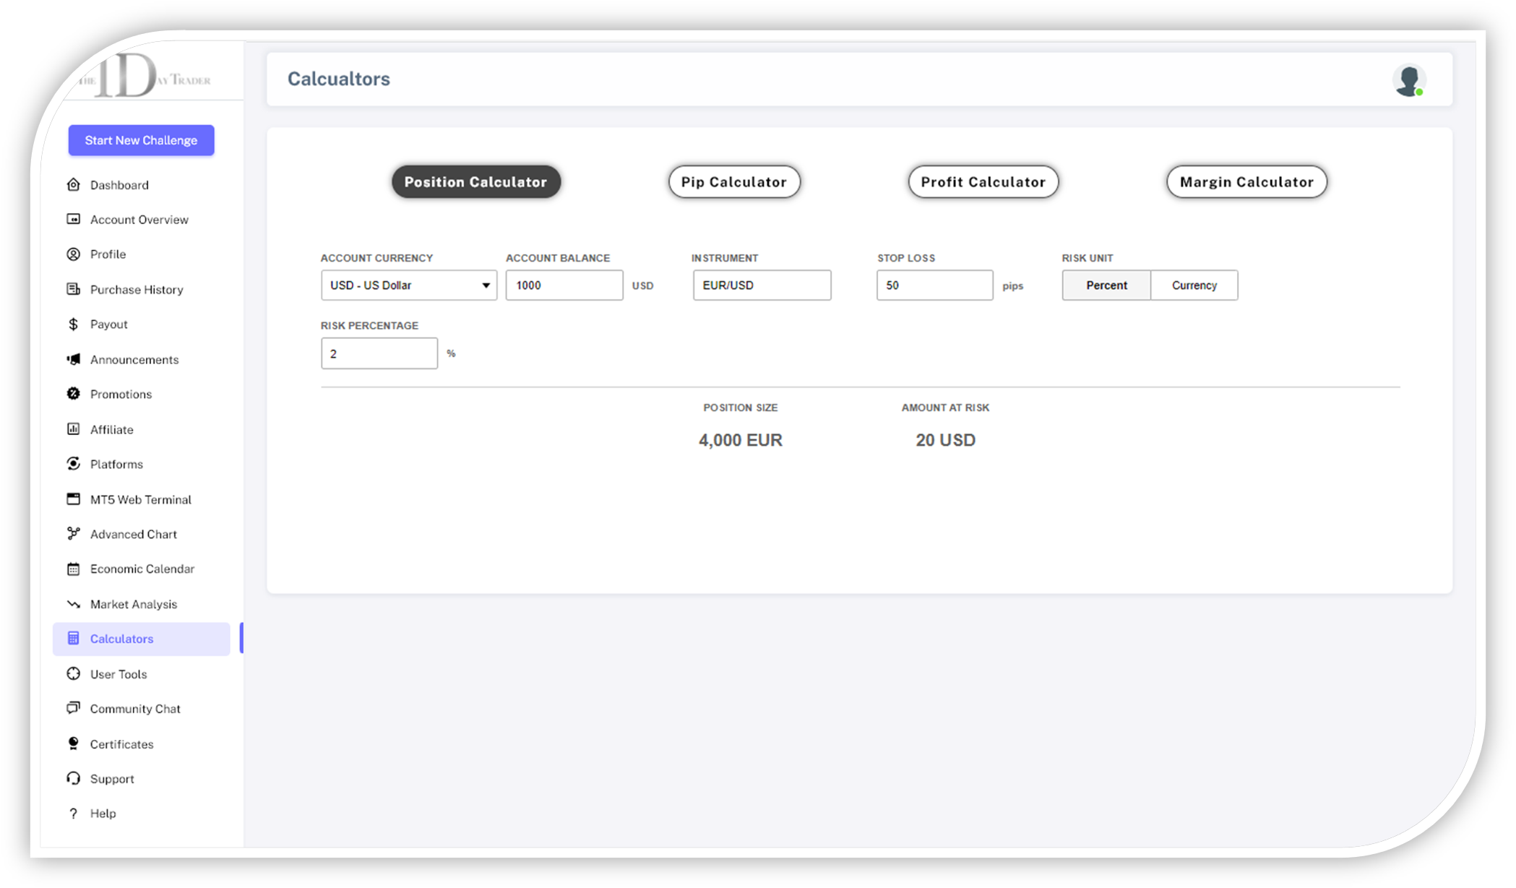Click the Dashboard home icon
1516x888 pixels.
73,185
